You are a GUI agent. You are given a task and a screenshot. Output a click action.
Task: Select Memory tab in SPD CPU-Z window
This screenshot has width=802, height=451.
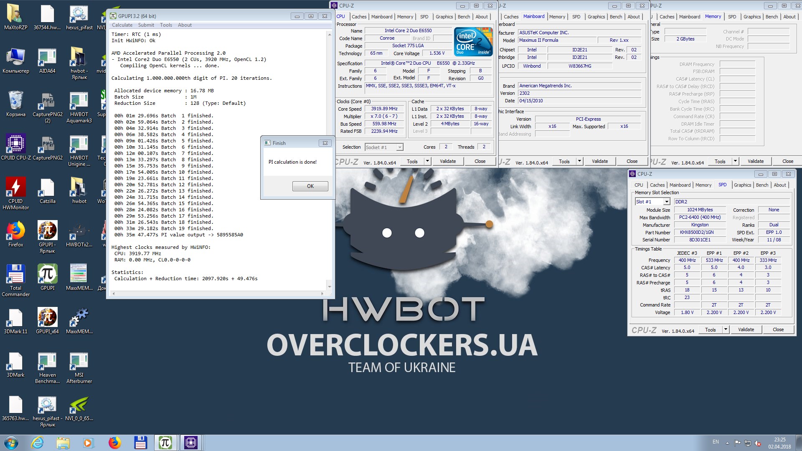[703, 185]
